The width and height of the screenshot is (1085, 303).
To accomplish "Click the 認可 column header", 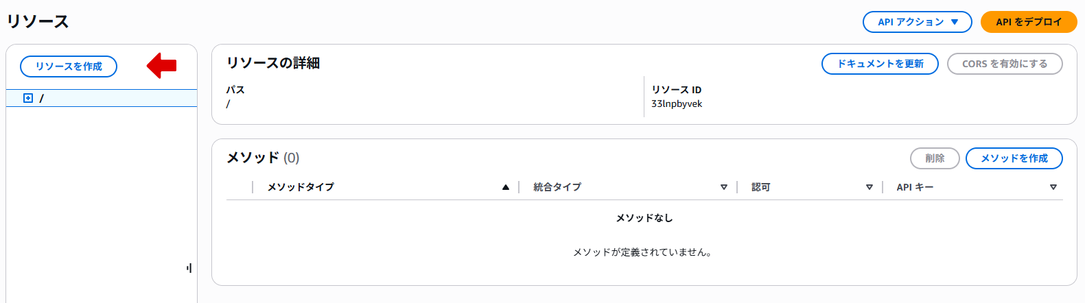I will (761, 187).
